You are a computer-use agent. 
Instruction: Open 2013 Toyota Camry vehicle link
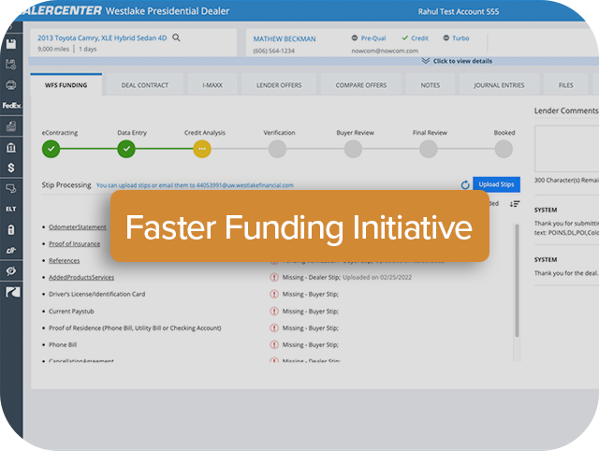[102, 37]
